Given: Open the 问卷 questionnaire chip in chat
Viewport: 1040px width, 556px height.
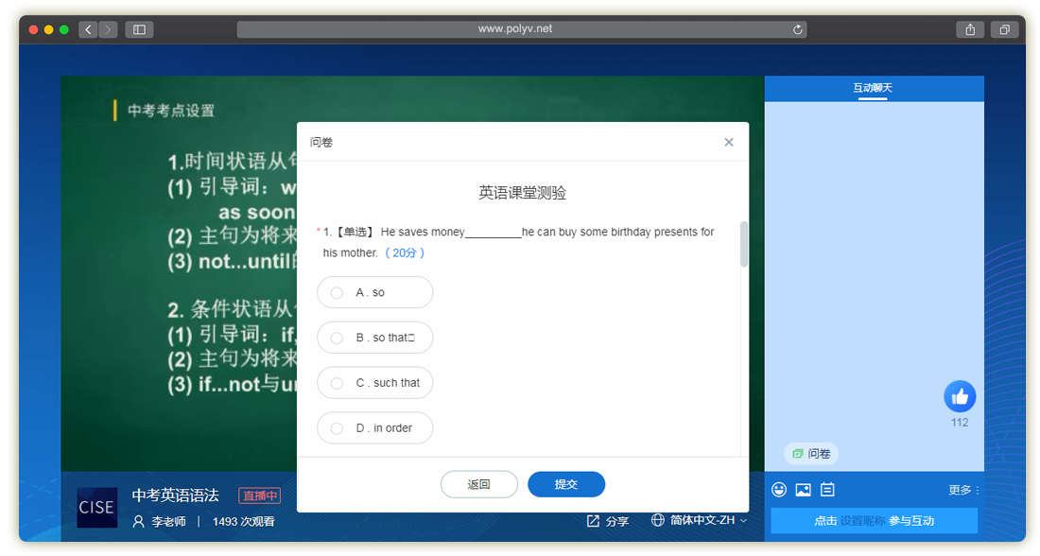Looking at the screenshot, I should click(x=811, y=454).
